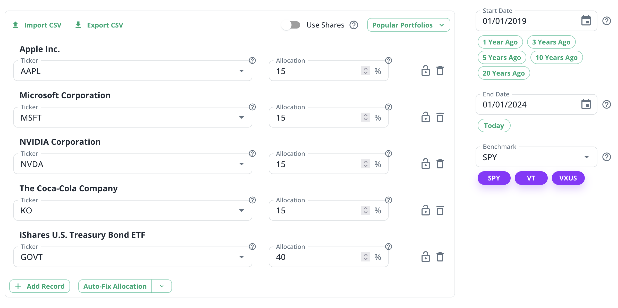Set start date to 5 Years Ago
Viewport: 618px width, 308px height.
coord(502,57)
